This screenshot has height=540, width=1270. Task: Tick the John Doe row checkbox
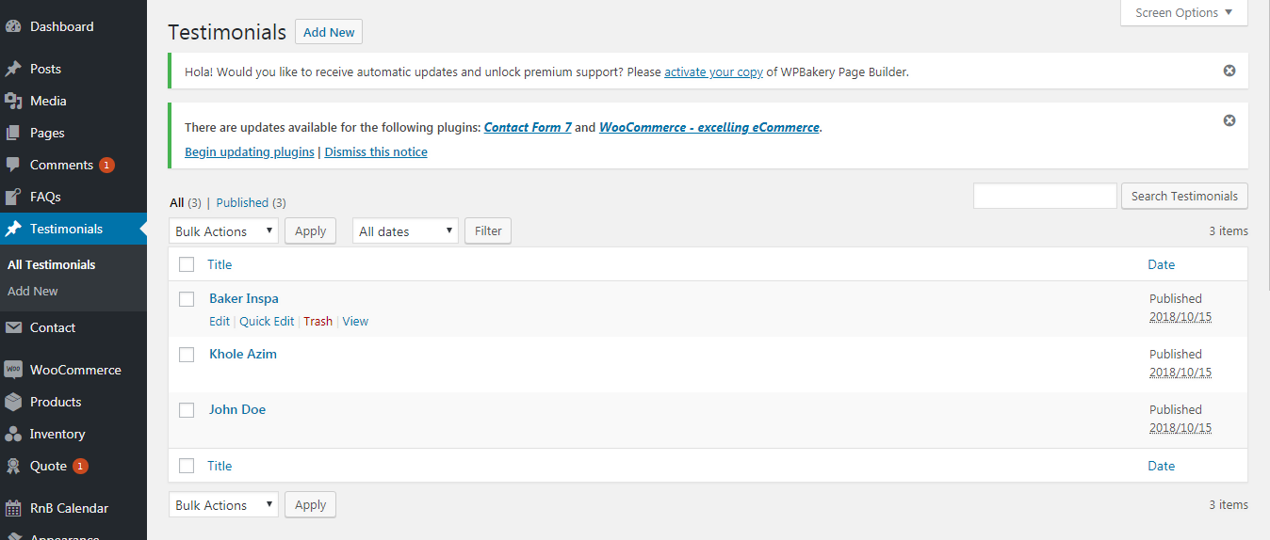(187, 410)
